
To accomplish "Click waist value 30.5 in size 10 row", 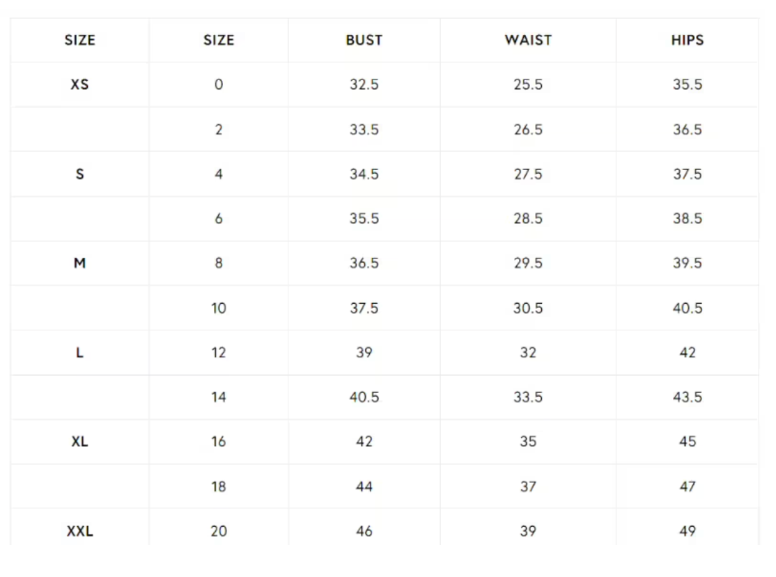I will [527, 308].
